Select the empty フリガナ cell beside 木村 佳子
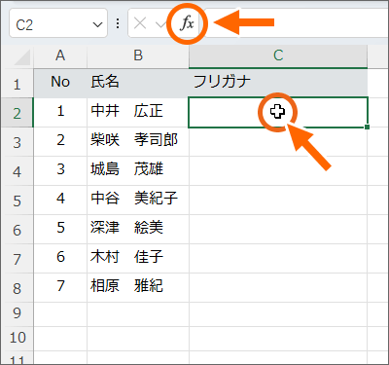 tap(278, 259)
